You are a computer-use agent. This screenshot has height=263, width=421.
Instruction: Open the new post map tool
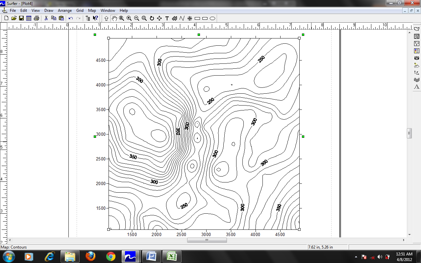[417, 43]
